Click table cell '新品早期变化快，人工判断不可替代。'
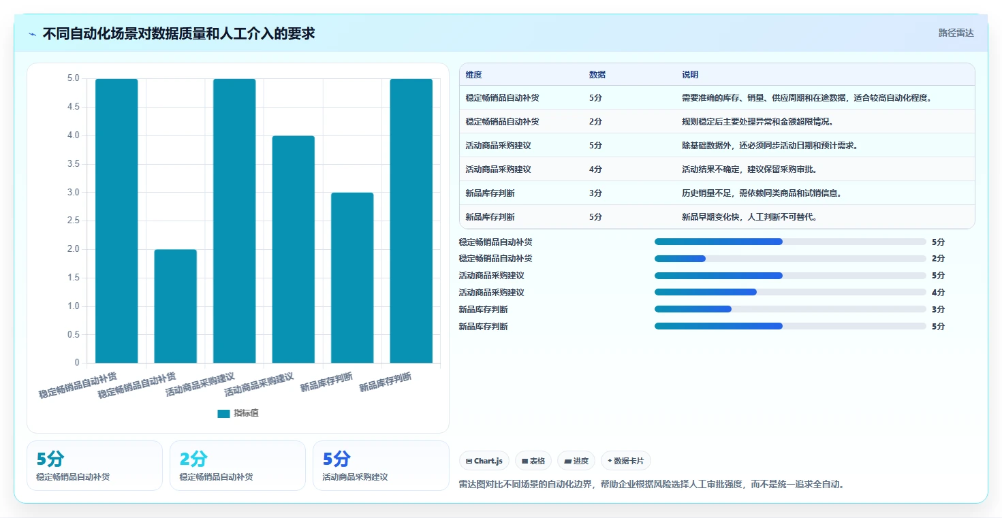Screen dimensions: 1002x518 [749, 217]
